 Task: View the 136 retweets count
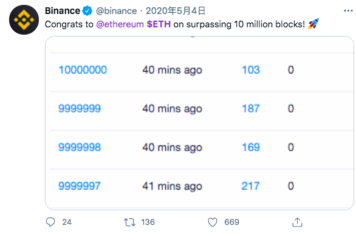[148, 222]
